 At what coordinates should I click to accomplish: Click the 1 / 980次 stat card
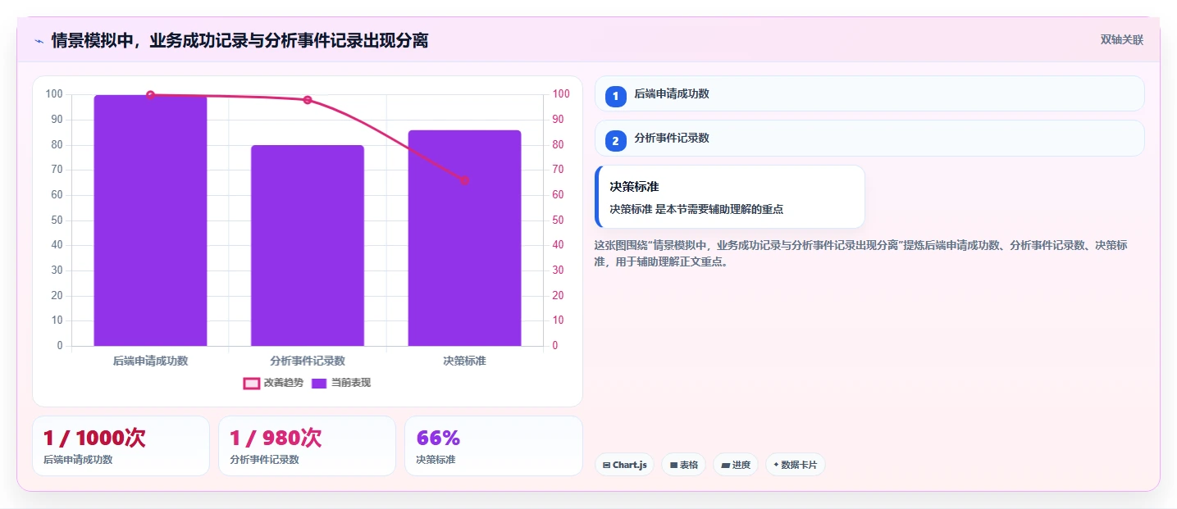pyautogui.click(x=308, y=446)
